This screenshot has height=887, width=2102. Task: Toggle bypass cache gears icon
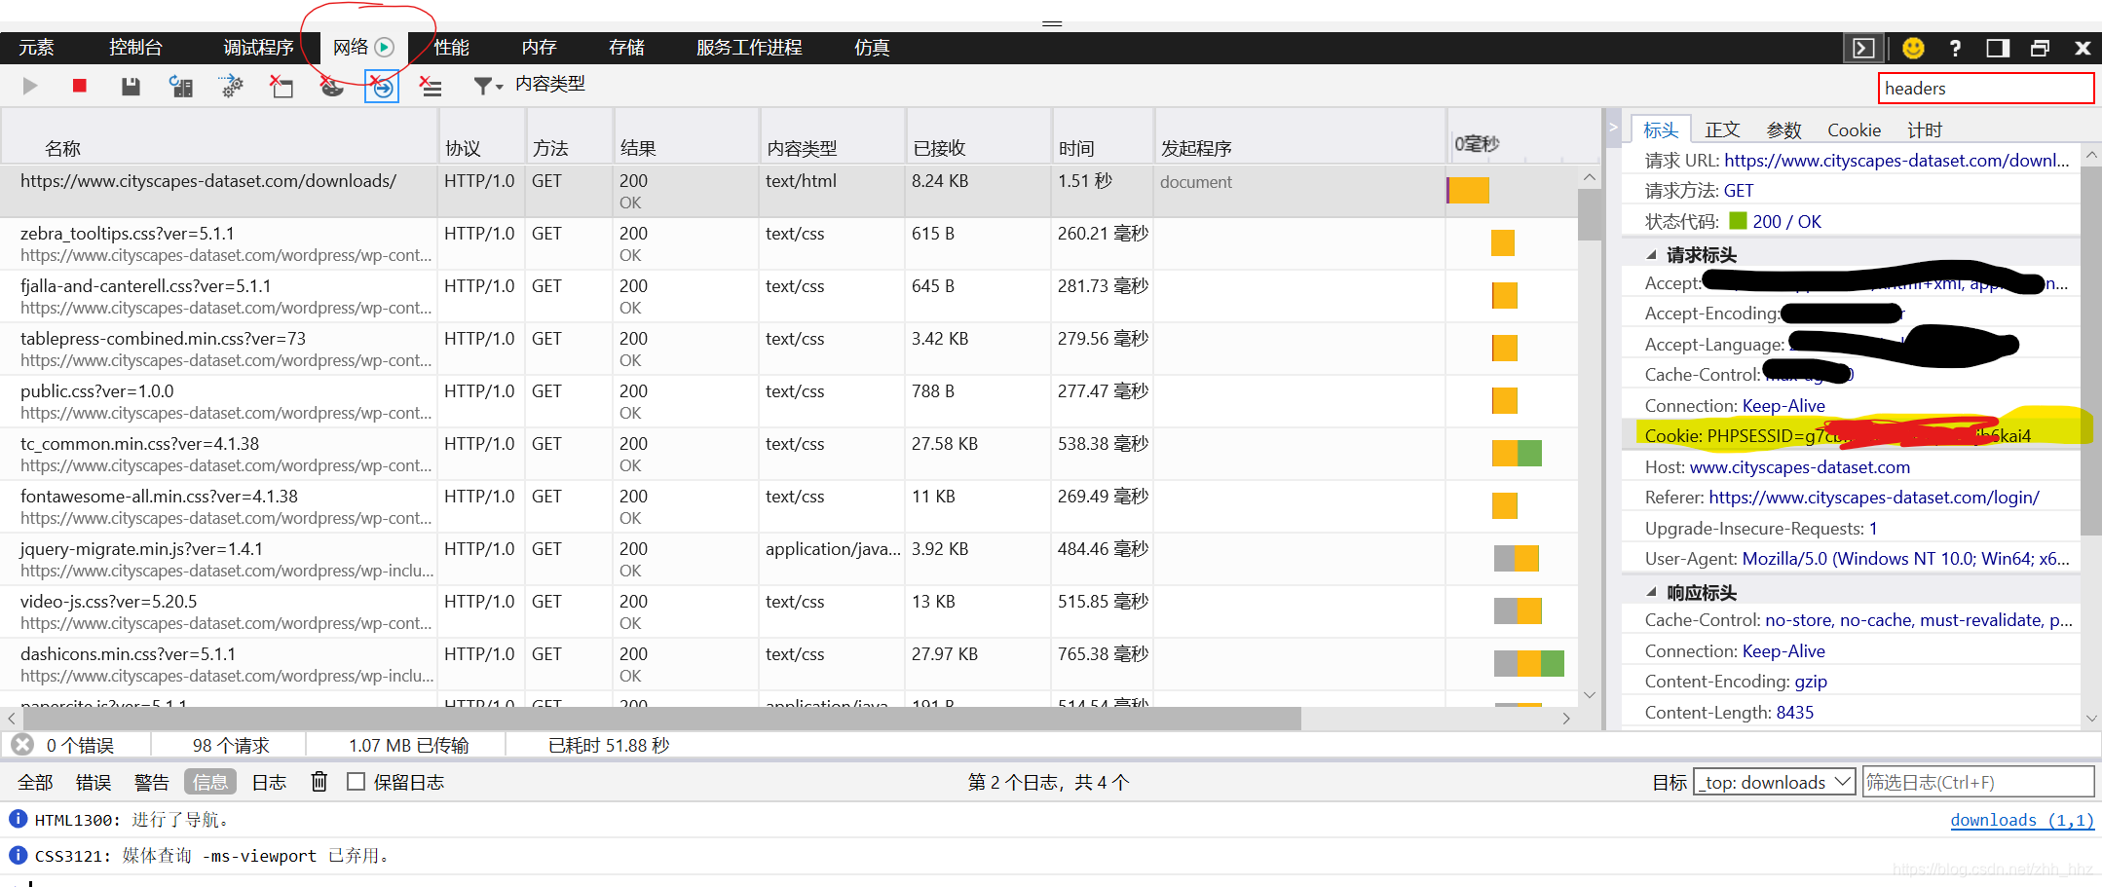click(232, 87)
